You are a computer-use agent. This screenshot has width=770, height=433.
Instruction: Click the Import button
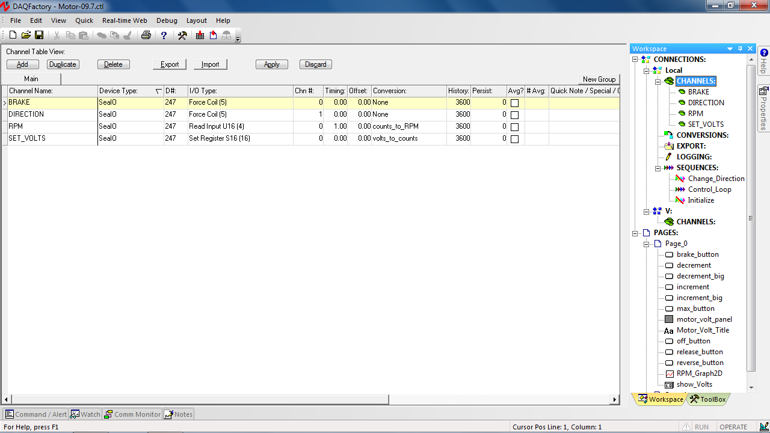pyautogui.click(x=211, y=64)
